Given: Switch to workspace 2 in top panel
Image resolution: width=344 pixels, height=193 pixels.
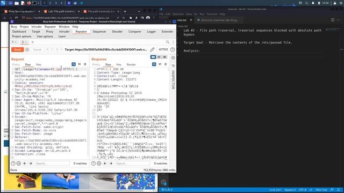Looking at the screenshot, I should (x=50, y=3).
